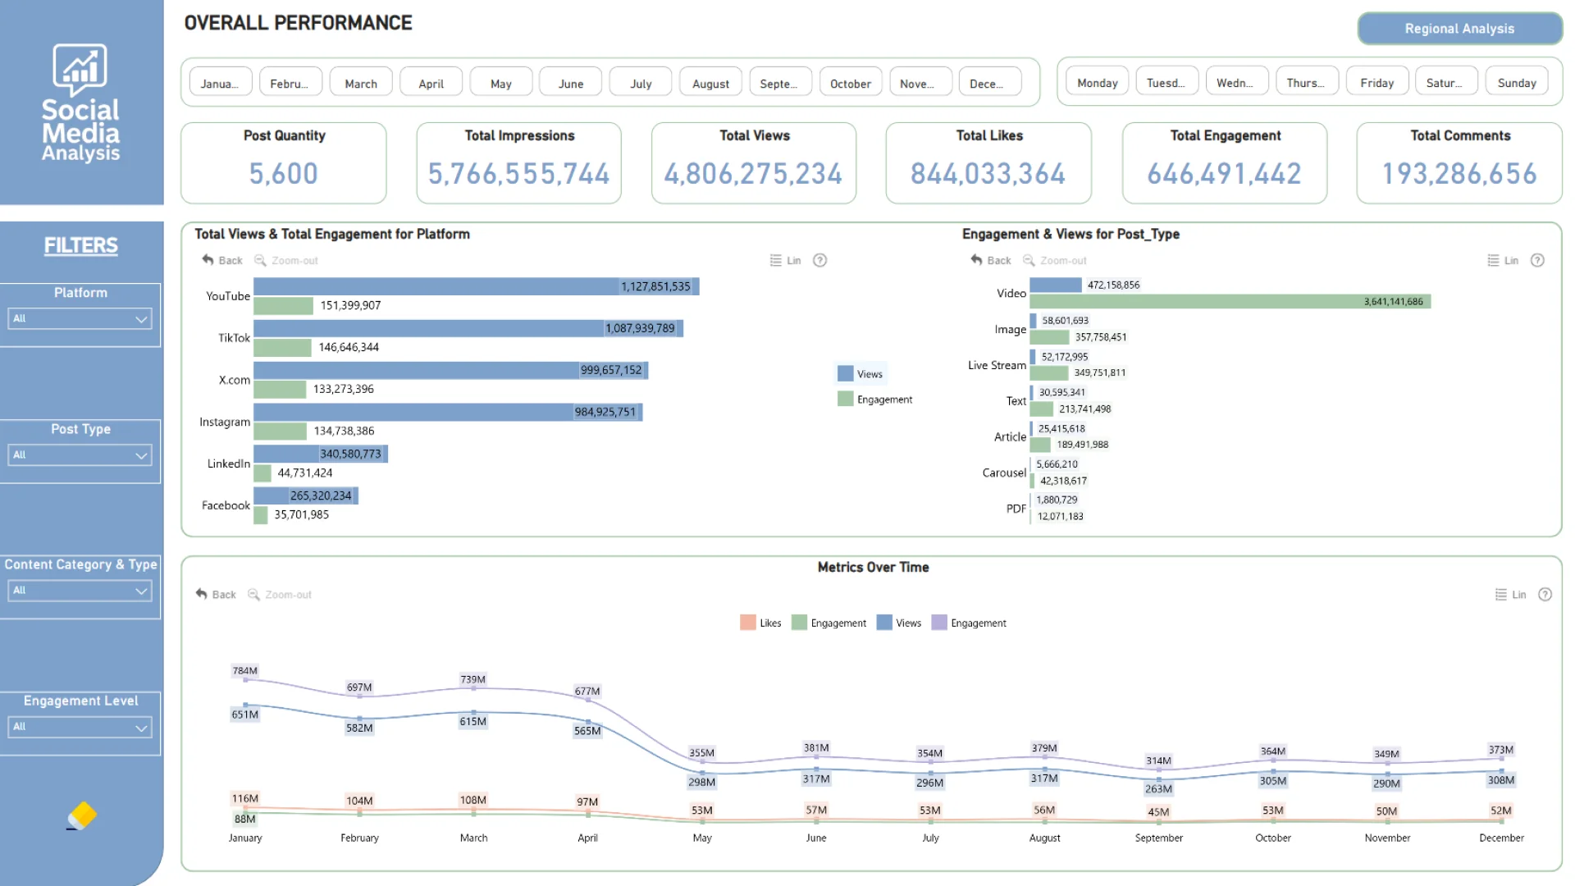Click LinkedIn views bar 340,580,773
This screenshot has width=1575, height=886.
[x=320, y=454]
